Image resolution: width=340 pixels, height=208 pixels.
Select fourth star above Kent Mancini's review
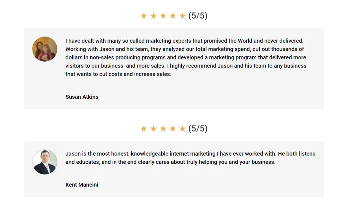(x=173, y=129)
